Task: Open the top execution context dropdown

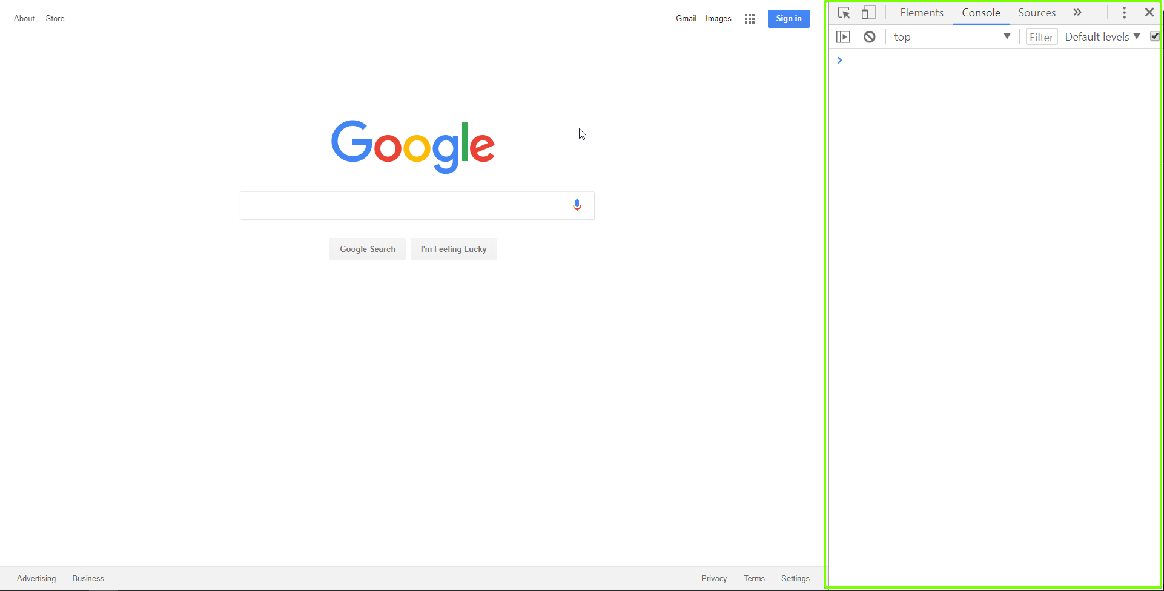Action: [x=952, y=37]
